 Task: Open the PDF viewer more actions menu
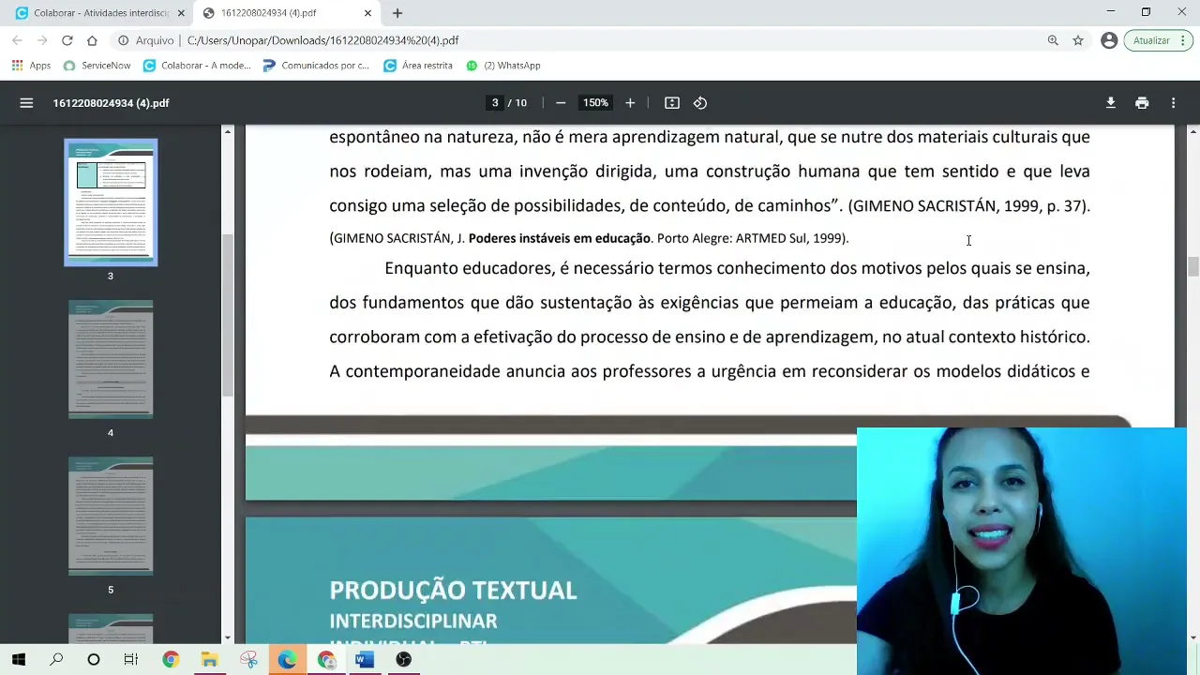click(1173, 103)
